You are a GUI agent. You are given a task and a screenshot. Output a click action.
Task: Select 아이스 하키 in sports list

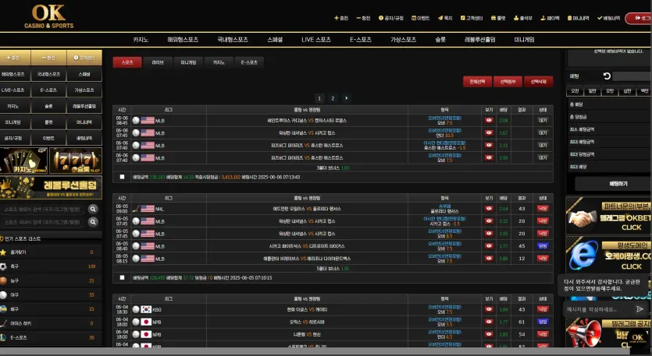point(51,323)
